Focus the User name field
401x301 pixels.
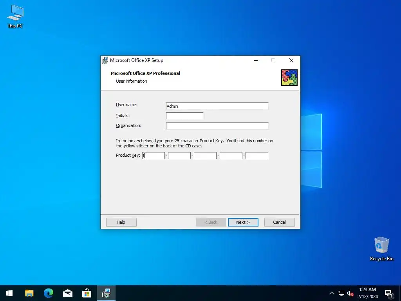click(217, 106)
